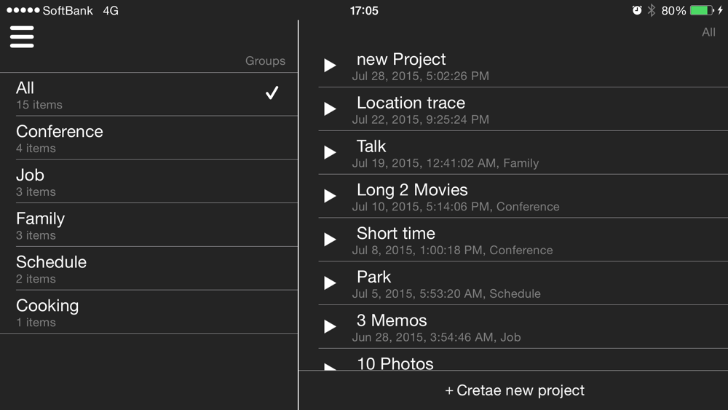Screen dimensions: 728x410
Task: Click play icon for Short time
Action: 330,240
